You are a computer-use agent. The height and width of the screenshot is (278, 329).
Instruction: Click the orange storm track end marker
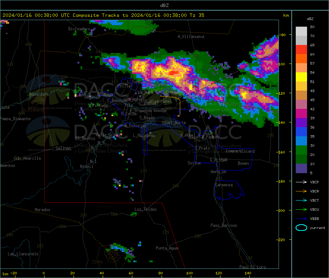179,115
